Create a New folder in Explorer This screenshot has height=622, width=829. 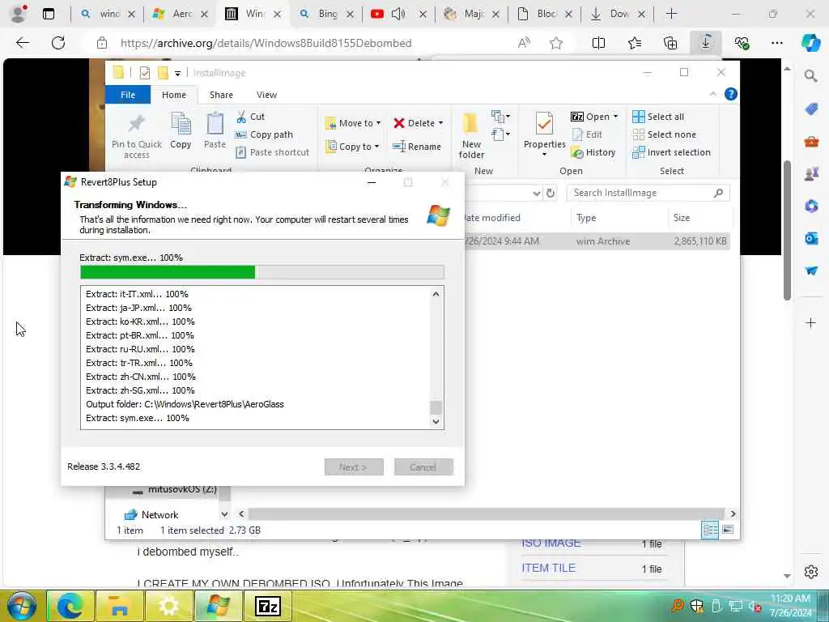[x=471, y=136]
